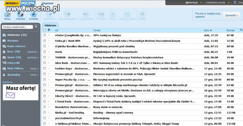Open the Wysłane folder
243x126 pixels.
[13, 40]
